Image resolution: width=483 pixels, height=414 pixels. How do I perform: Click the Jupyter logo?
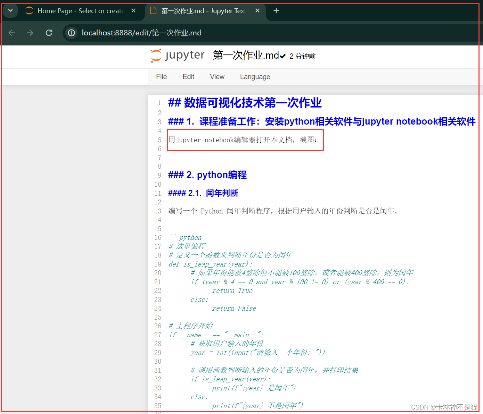177,55
